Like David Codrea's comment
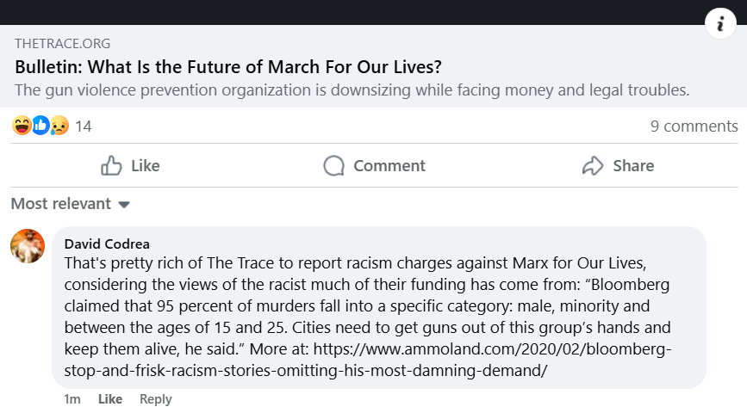Image resolution: width=747 pixels, height=413 pixels. coord(110,399)
